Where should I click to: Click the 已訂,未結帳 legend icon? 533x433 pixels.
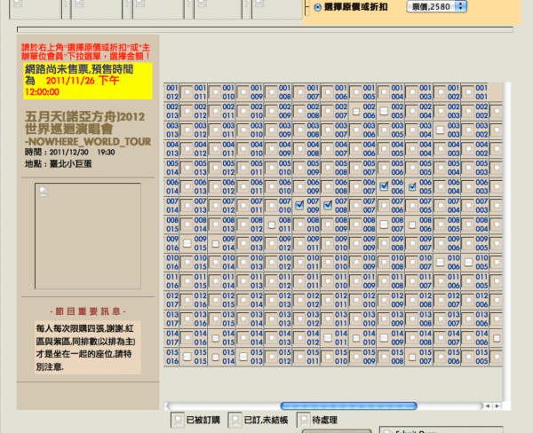235,420
